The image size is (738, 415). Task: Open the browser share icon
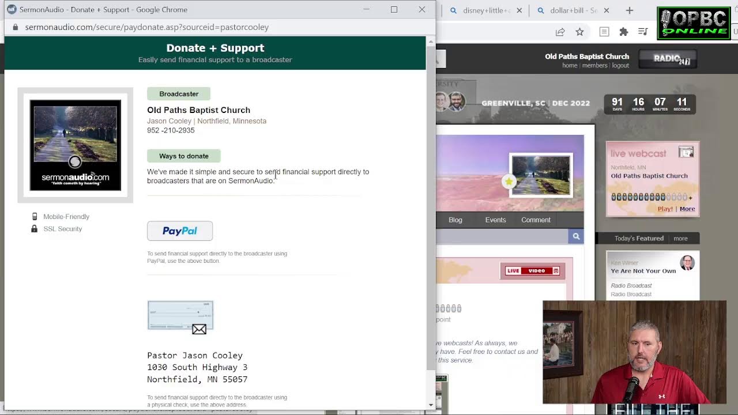[x=560, y=32]
